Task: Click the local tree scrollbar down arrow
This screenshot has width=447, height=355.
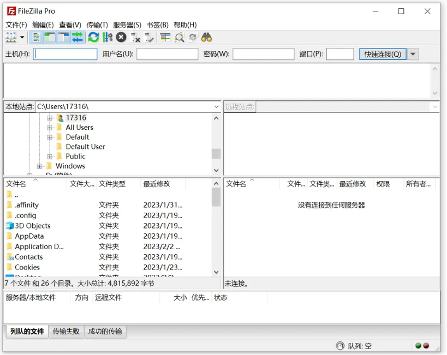Action: 216,170
